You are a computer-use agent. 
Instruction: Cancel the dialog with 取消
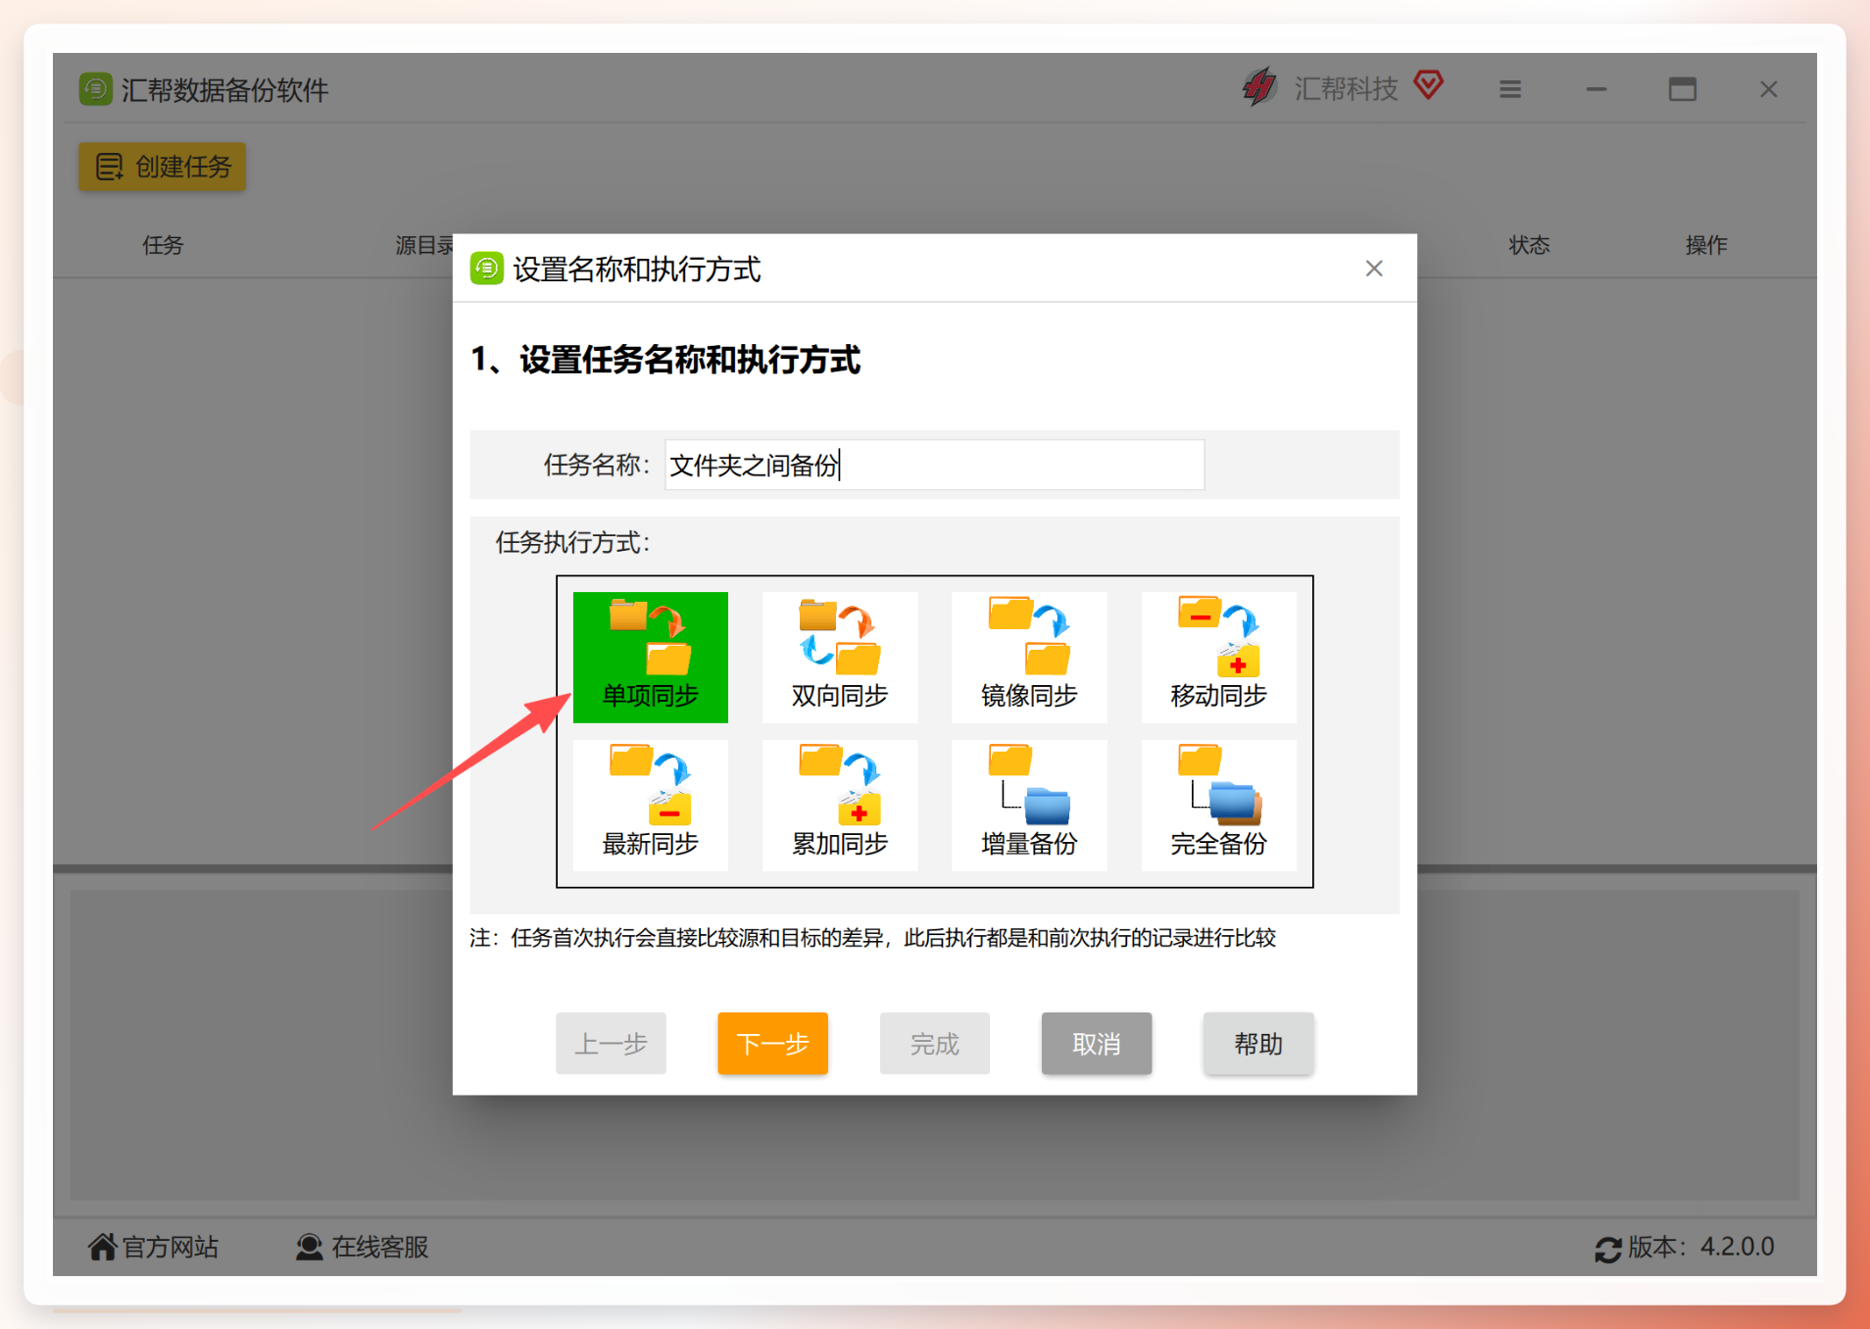coord(1096,1043)
